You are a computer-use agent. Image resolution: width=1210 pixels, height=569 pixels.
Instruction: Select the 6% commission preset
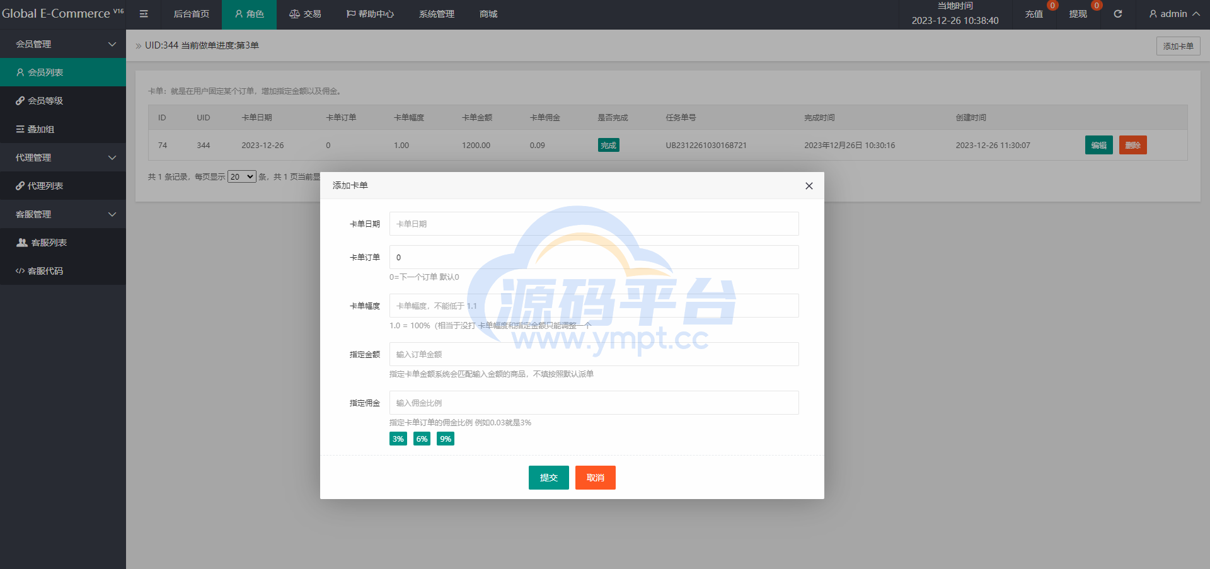[x=422, y=439]
